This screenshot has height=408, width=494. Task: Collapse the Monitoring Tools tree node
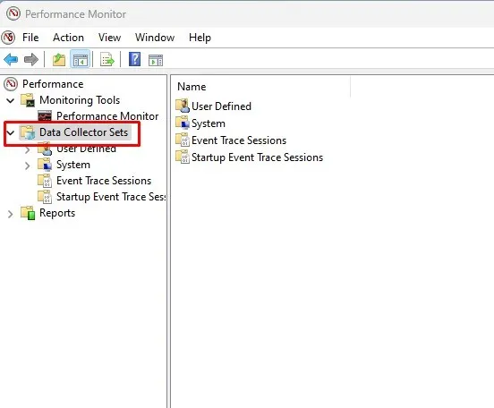(11, 101)
